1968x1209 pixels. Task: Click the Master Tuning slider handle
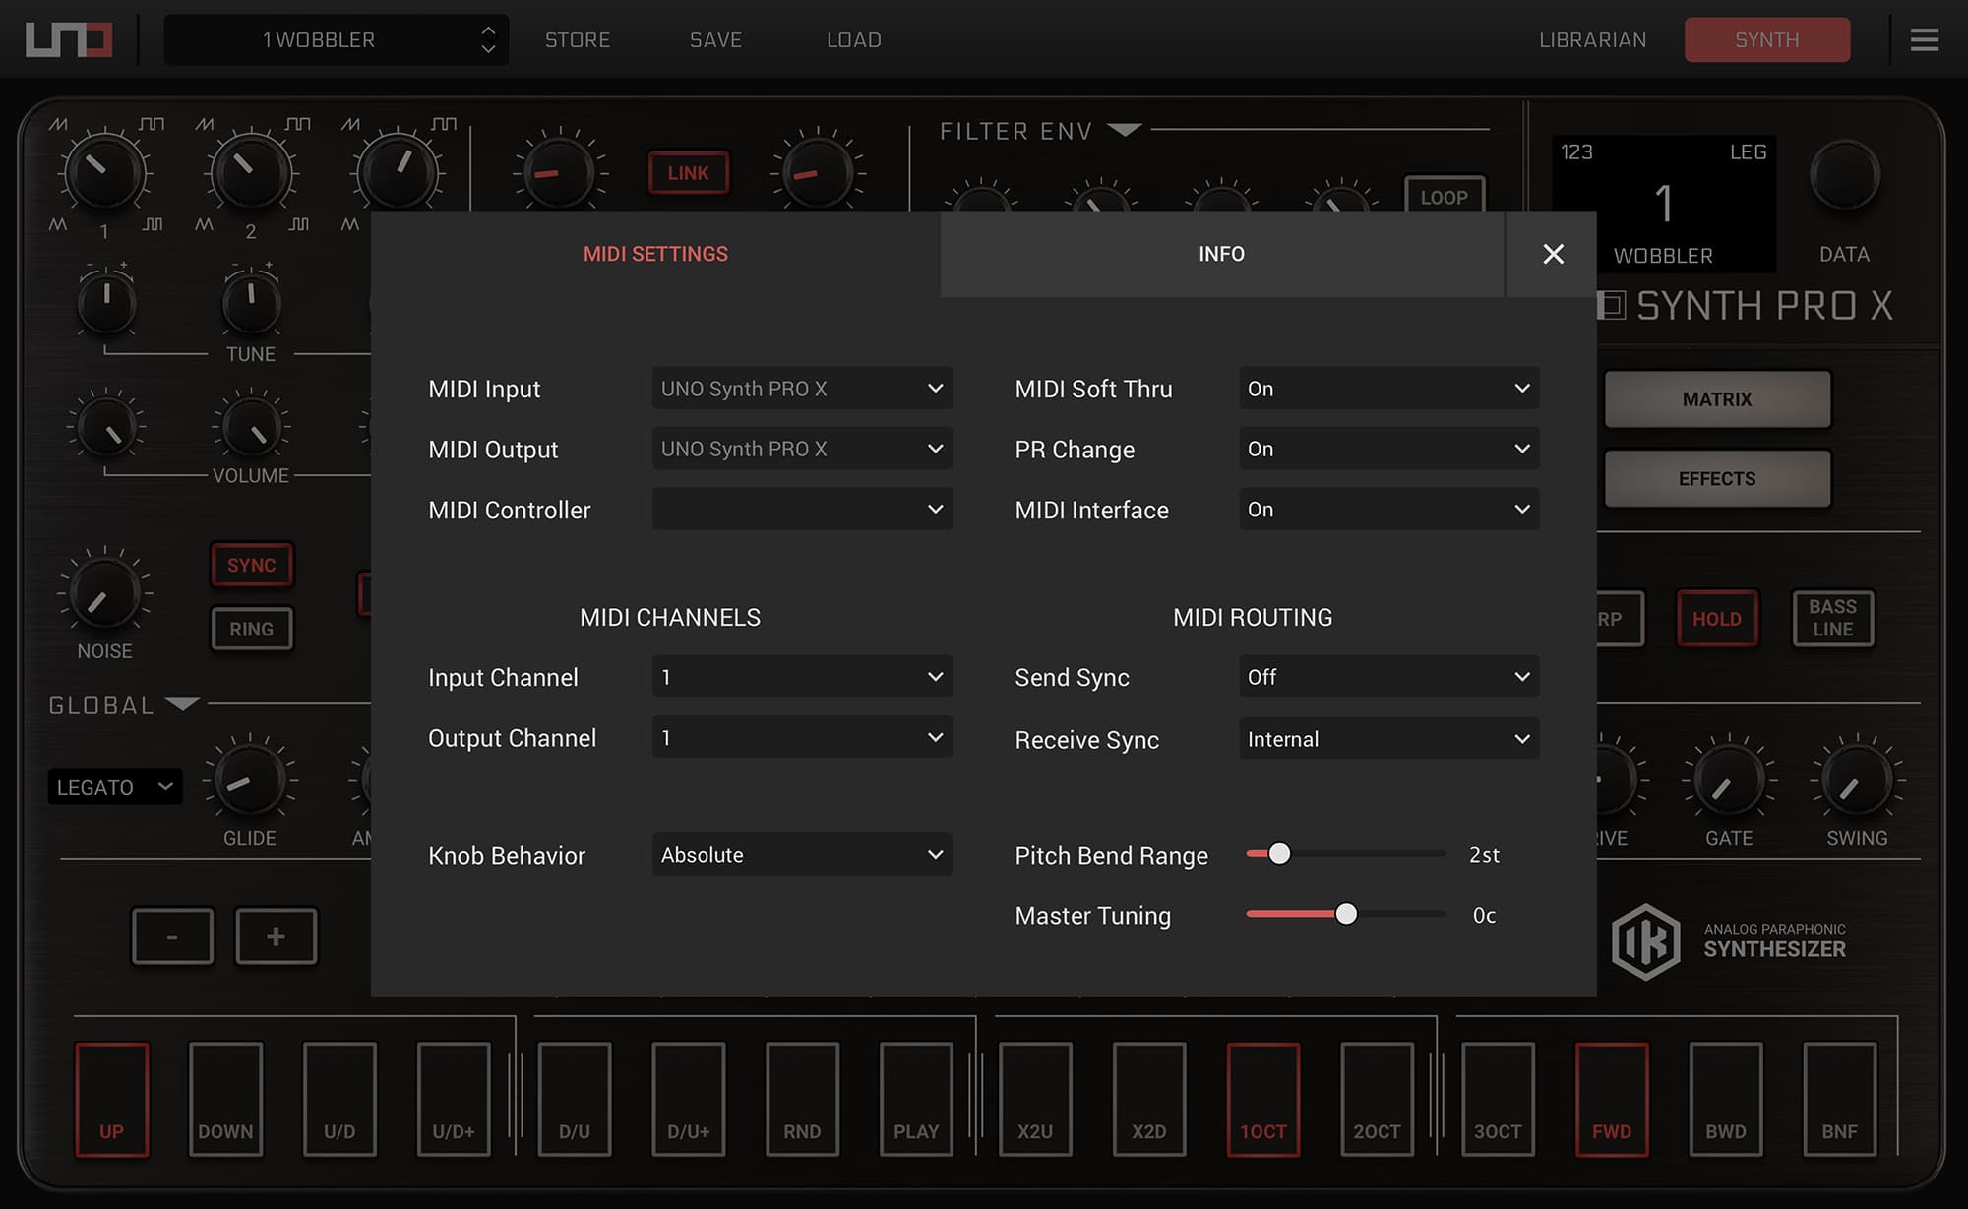click(1346, 914)
